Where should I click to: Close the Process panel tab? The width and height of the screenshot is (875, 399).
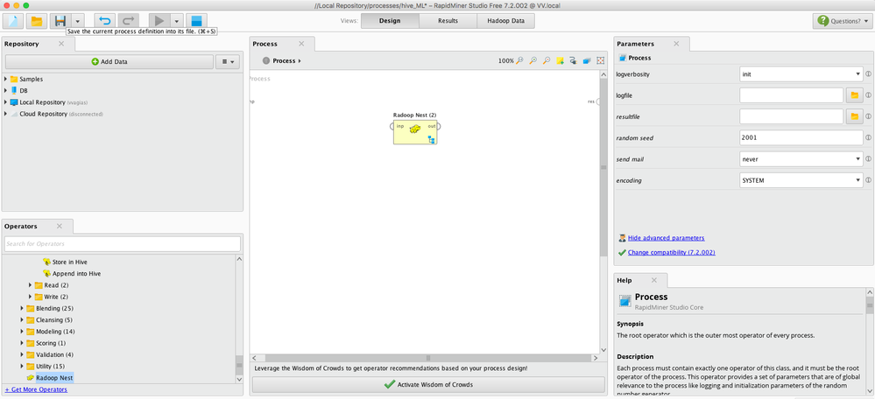pos(301,44)
